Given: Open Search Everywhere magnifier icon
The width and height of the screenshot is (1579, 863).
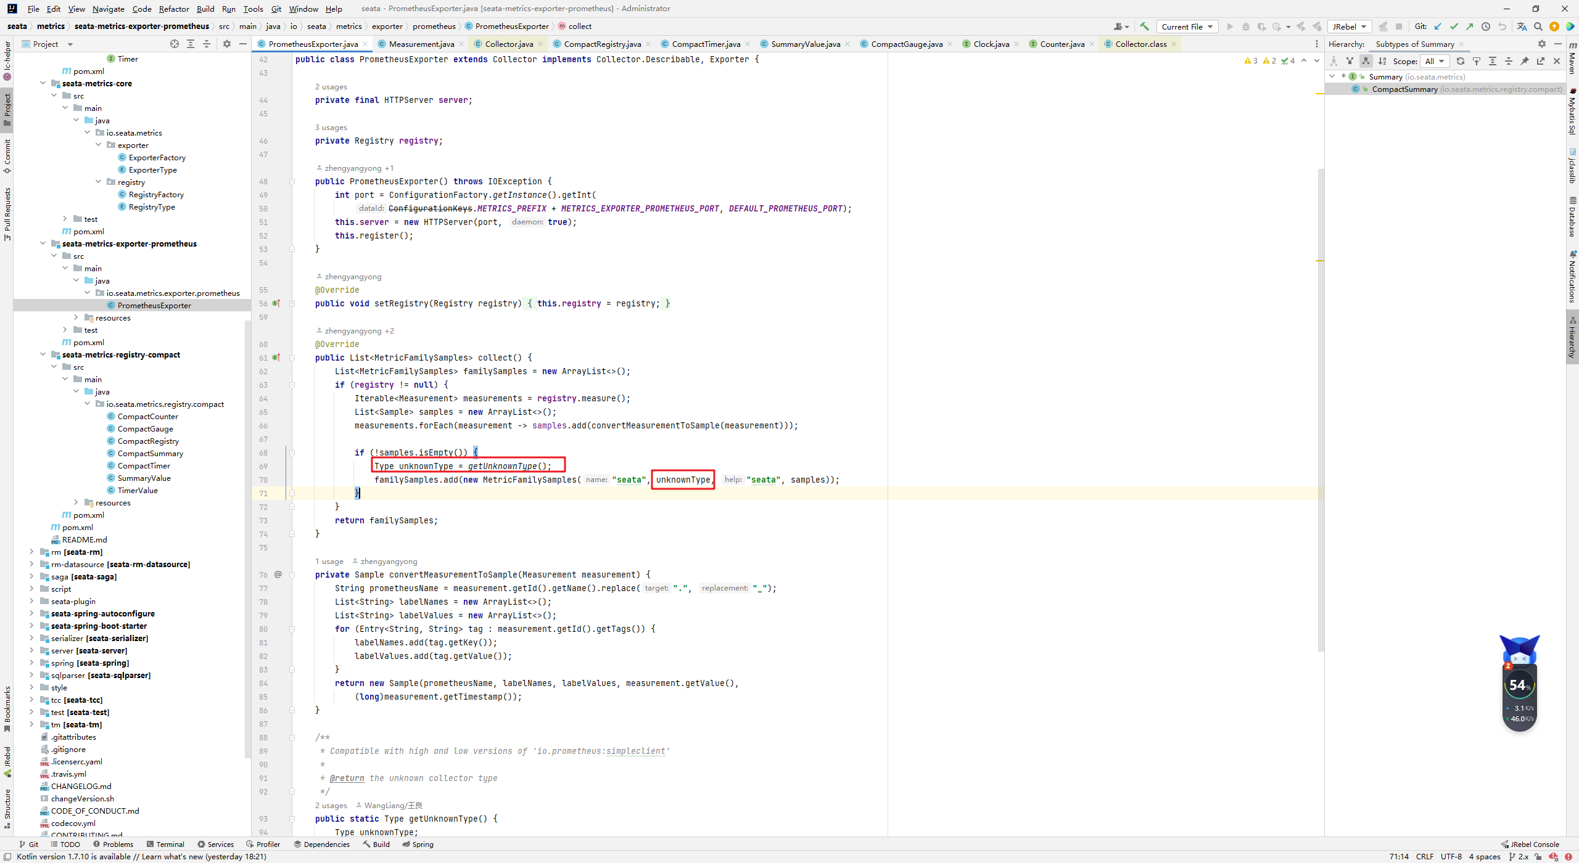Looking at the screenshot, I should pyautogui.click(x=1538, y=27).
